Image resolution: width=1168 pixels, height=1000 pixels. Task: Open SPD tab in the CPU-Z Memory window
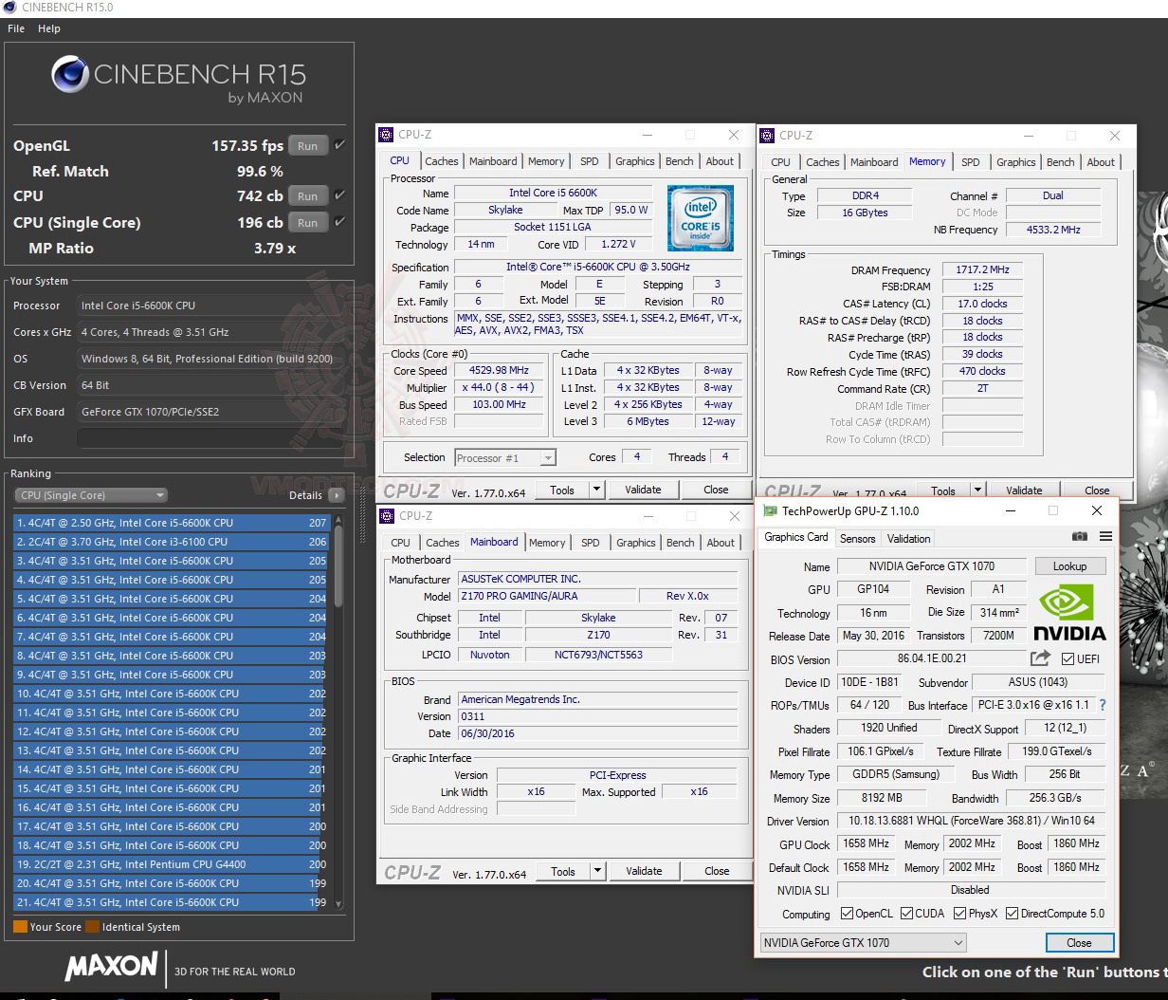coord(971,162)
